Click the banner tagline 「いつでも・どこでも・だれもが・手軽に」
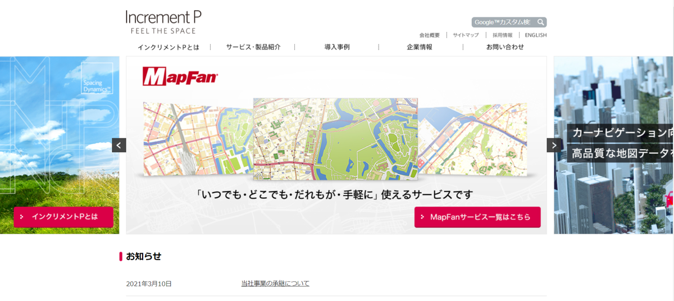Viewport: 674px width, 301px height. (x=288, y=195)
